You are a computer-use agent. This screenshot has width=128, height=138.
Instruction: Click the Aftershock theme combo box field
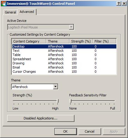tap(35, 87)
